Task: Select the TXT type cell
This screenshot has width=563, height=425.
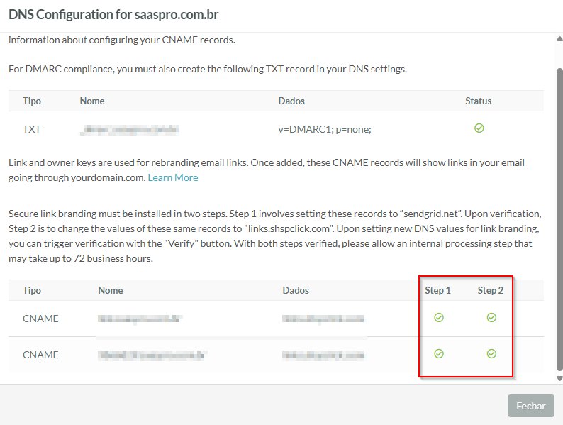Action: coord(32,129)
